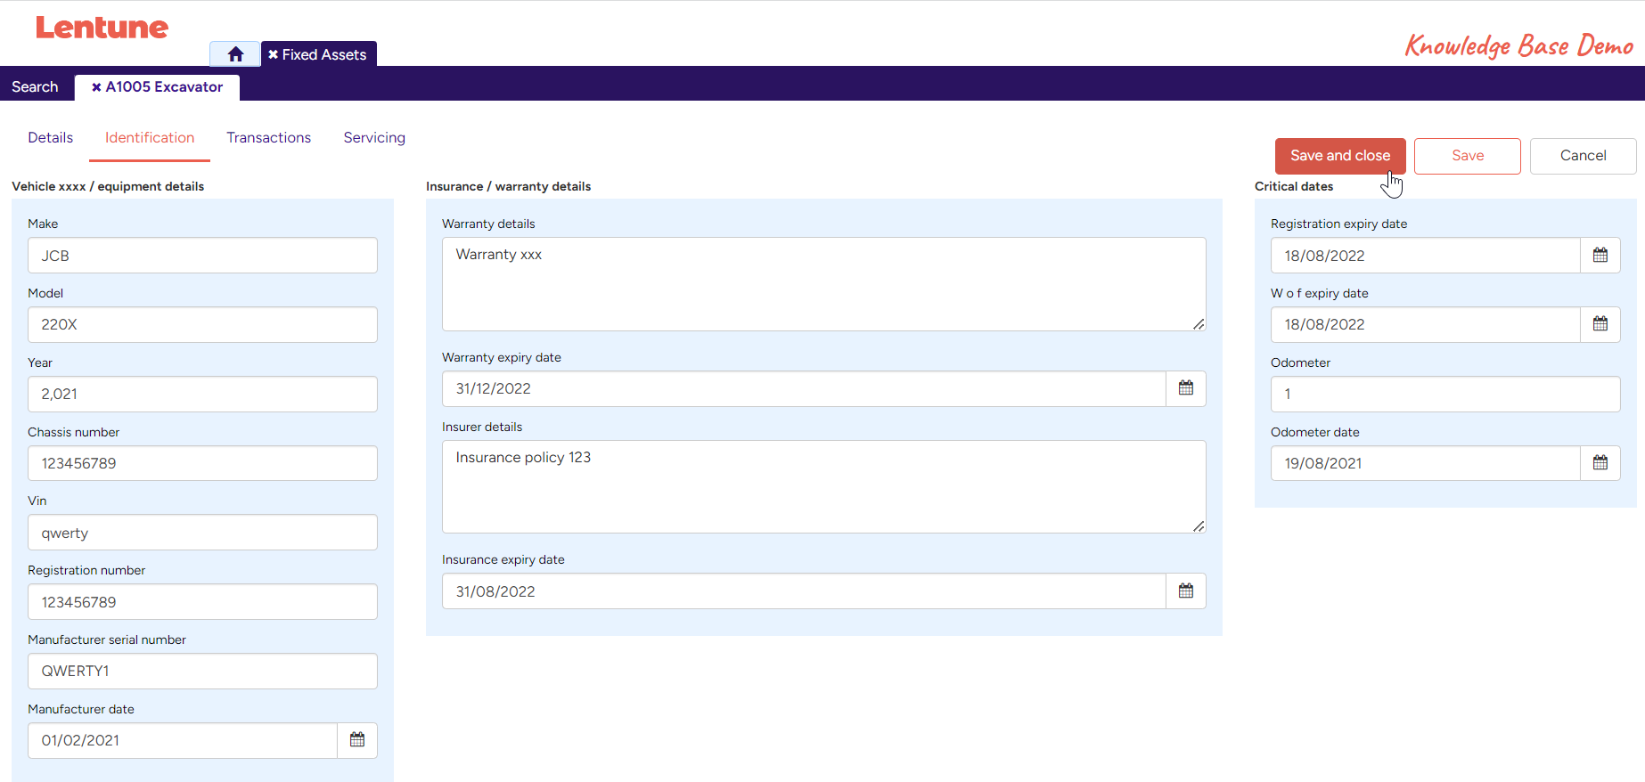Open the Fixed Assets tab

(x=324, y=54)
